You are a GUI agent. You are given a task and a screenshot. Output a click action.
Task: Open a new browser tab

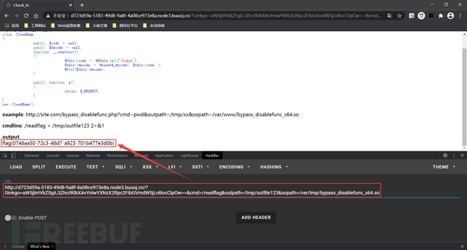pos(82,5)
